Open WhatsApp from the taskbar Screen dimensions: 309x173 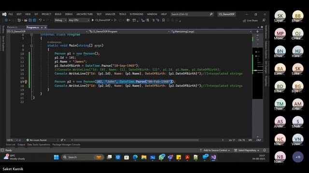coord(161,157)
